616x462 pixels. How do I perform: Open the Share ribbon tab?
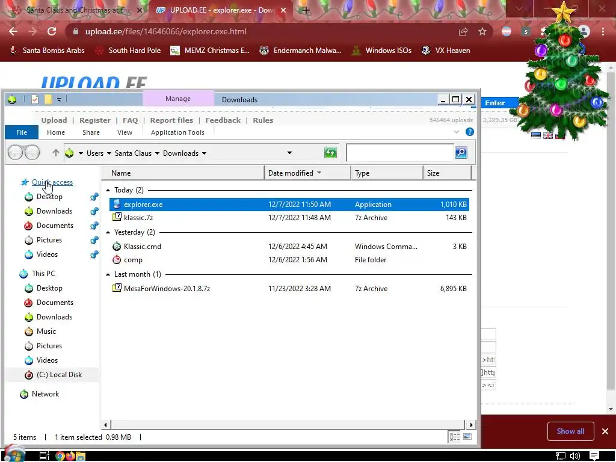point(91,132)
